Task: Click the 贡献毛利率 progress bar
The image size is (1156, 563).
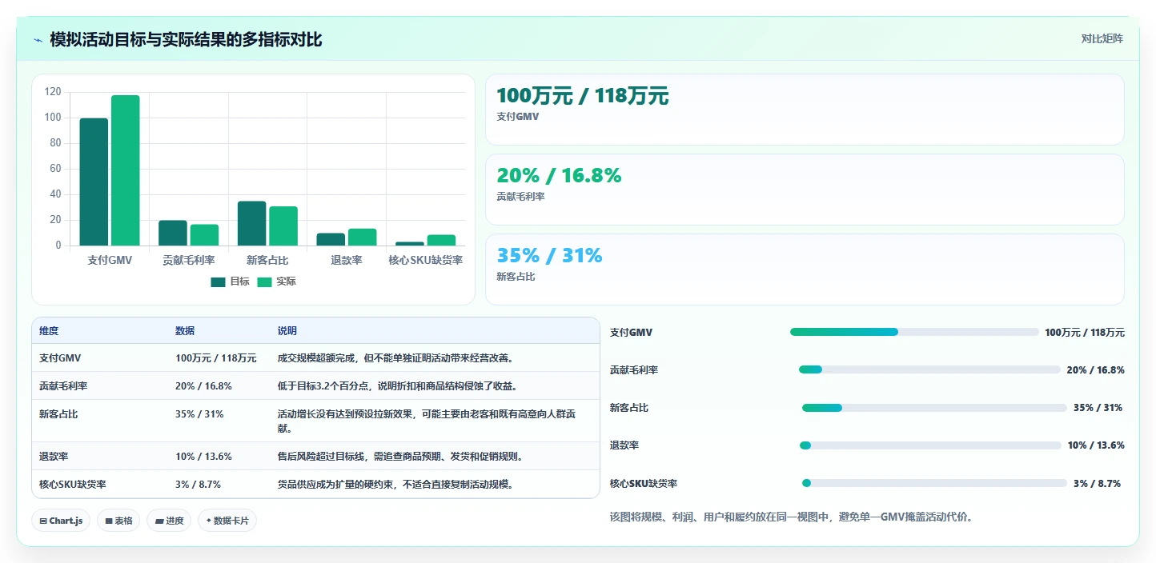Action: coord(929,369)
